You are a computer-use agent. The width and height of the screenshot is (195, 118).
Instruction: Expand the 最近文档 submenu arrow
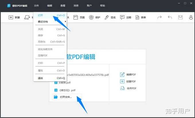tap(65, 21)
